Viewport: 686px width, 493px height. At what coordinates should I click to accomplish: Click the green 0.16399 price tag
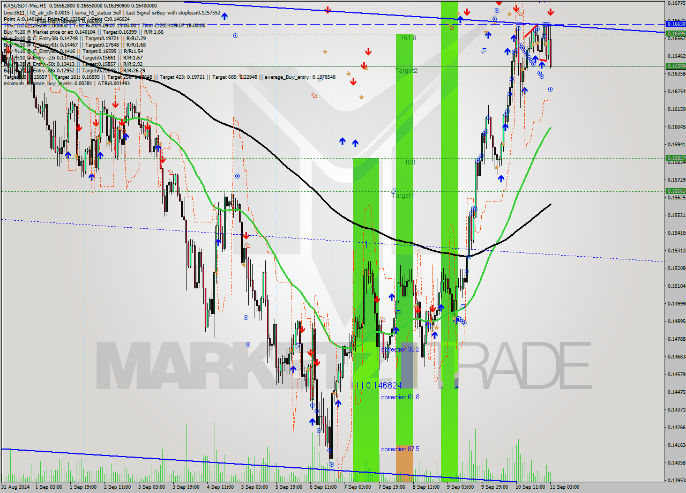coord(675,66)
